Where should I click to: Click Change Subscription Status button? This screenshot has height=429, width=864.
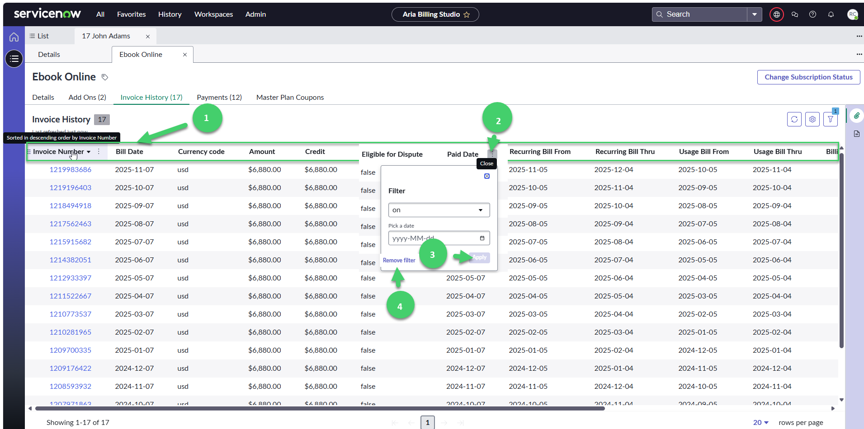809,77
